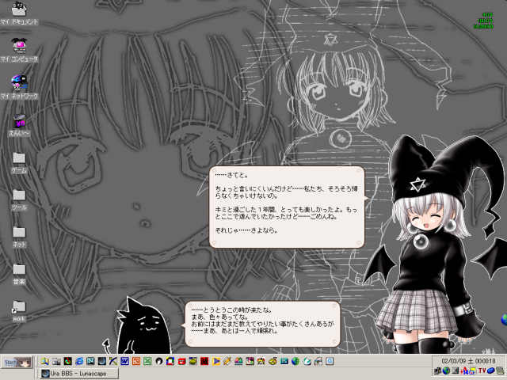The height and width of the screenshot is (380, 507).
Task: Open the red kanji square quick launch icon
Action: [x=204, y=361]
